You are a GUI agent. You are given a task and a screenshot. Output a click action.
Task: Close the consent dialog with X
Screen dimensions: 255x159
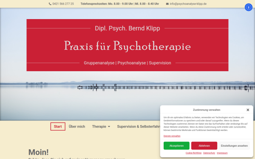248,110
